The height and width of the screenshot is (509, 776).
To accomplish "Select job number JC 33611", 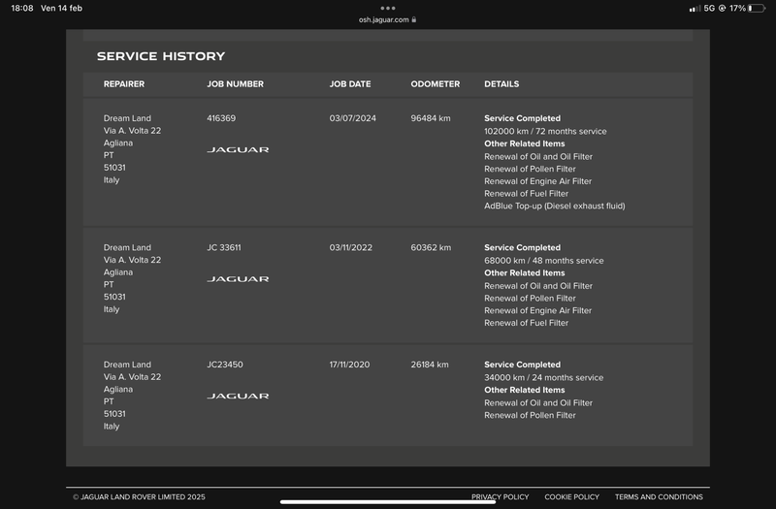I will [x=224, y=248].
